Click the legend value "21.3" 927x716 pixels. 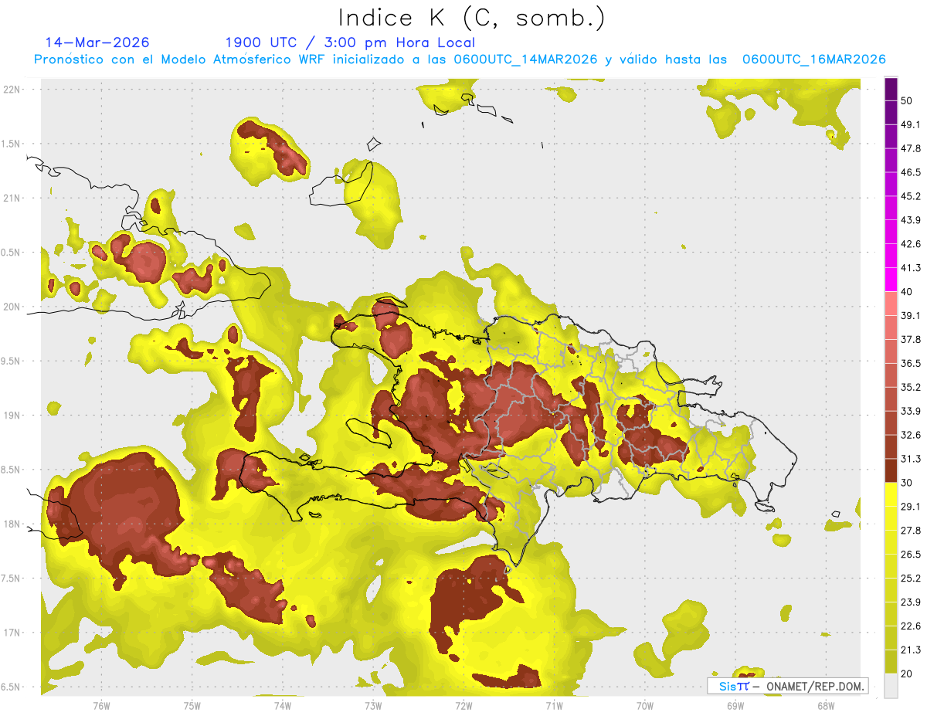[x=911, y=650]
